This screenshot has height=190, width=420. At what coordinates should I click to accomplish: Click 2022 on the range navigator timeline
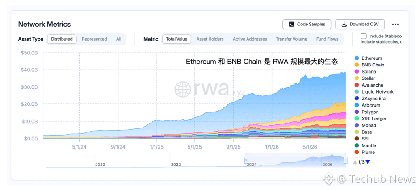click(x=176, y=165)
